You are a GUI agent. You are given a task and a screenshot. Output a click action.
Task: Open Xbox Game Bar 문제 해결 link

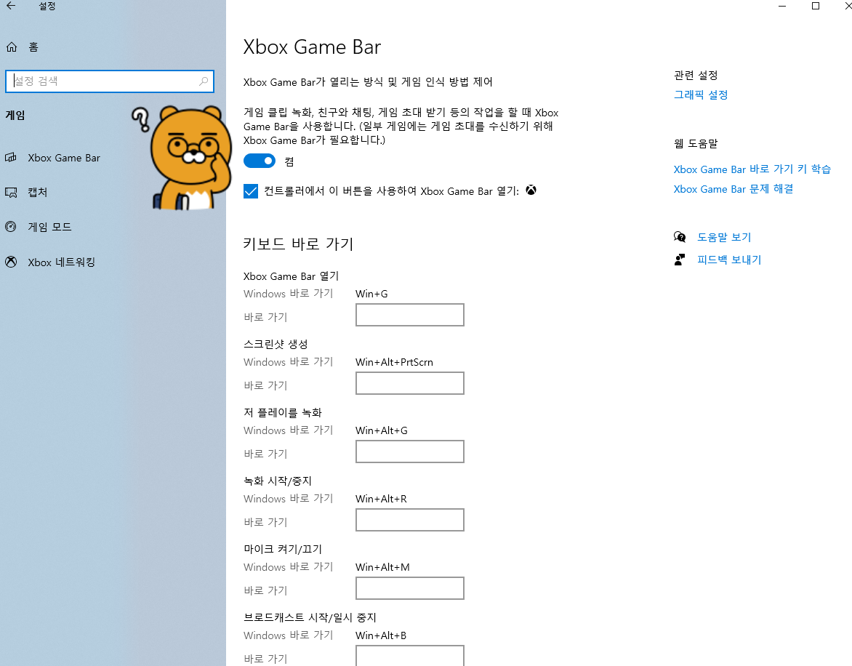point(733,189)
